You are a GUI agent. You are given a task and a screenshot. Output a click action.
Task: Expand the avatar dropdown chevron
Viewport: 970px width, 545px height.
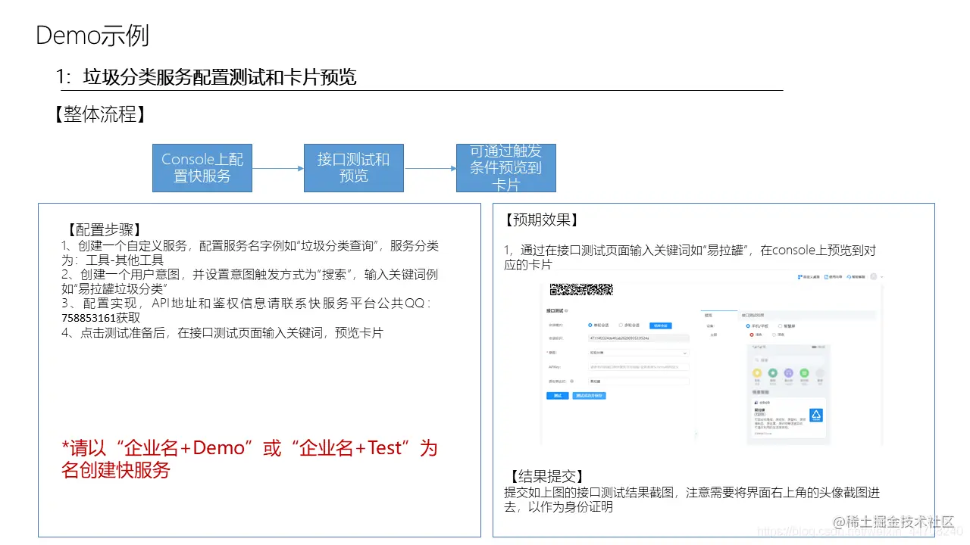(881, 278)
